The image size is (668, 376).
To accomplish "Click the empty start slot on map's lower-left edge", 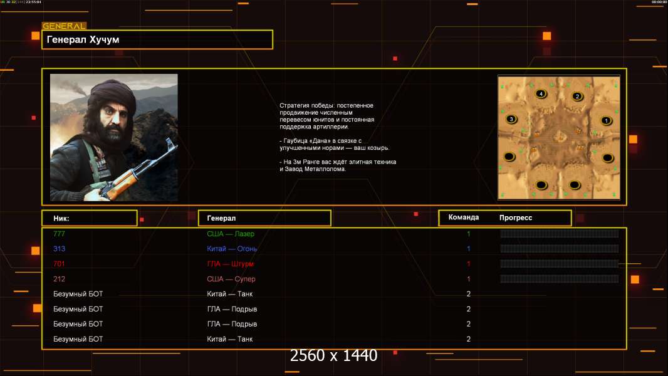I will tap(509, 156).
